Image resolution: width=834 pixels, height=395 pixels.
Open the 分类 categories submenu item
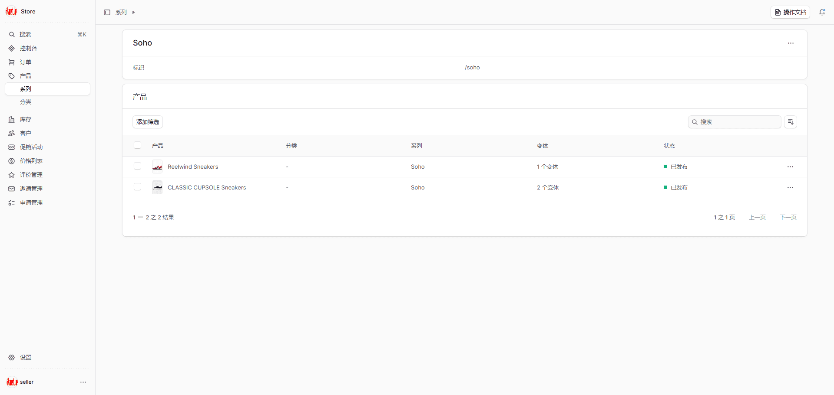pos(26,102)
